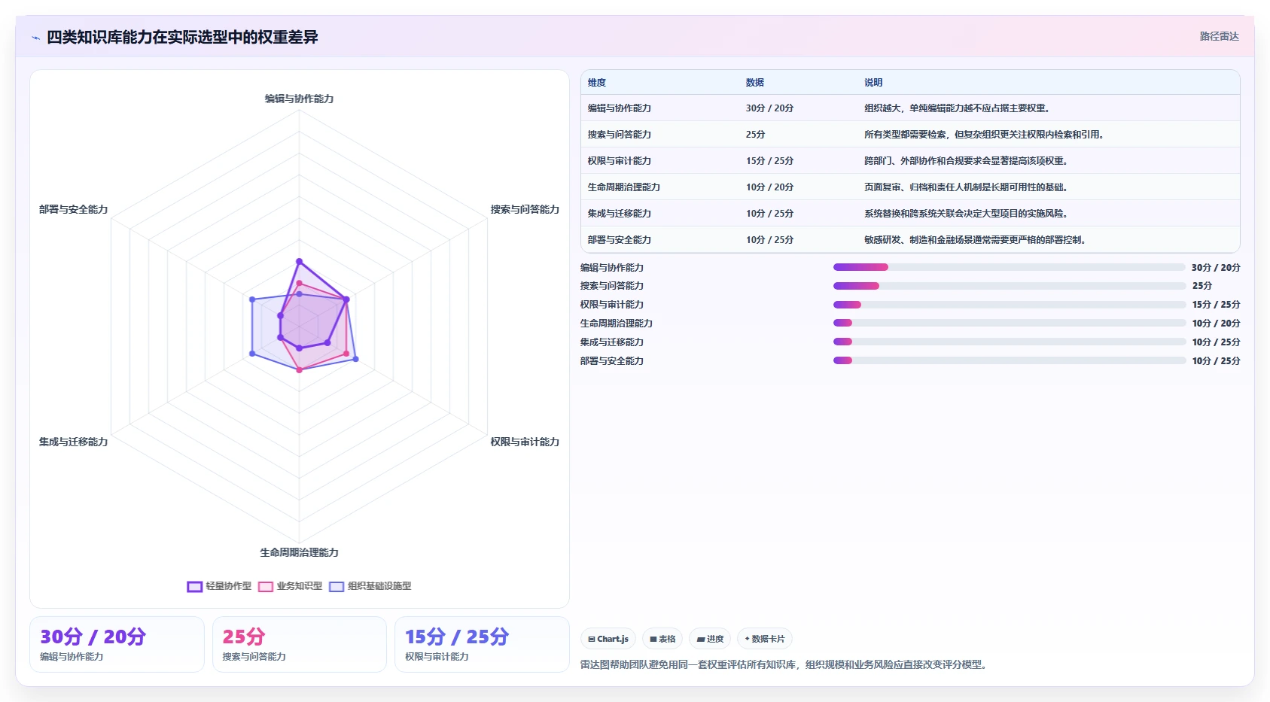Click the 生命周期治理能力 progress bar
Image resolution: width=1270 pixels, height=702 pixels.
pos(1009,323)
